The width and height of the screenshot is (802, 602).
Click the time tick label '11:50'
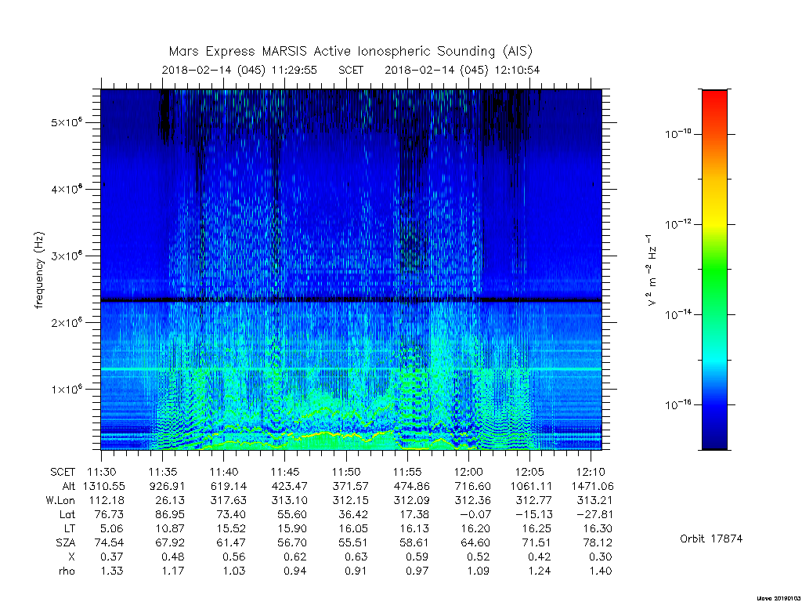point(346,472)
